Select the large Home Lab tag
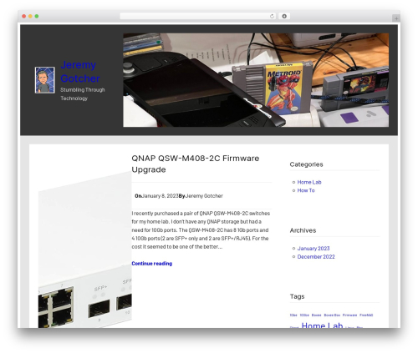The image size is (418, 353). (322, 325)
